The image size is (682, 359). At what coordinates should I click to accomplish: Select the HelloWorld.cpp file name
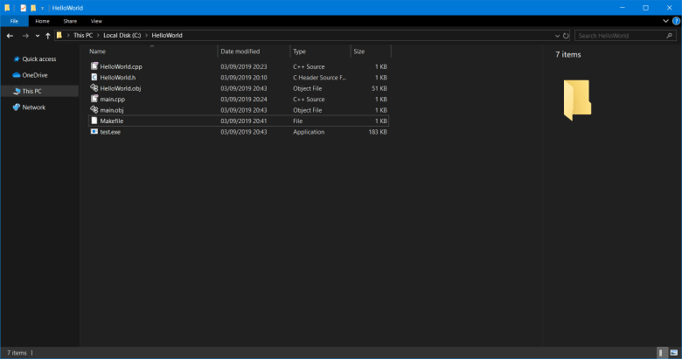[x=121, y=66]
